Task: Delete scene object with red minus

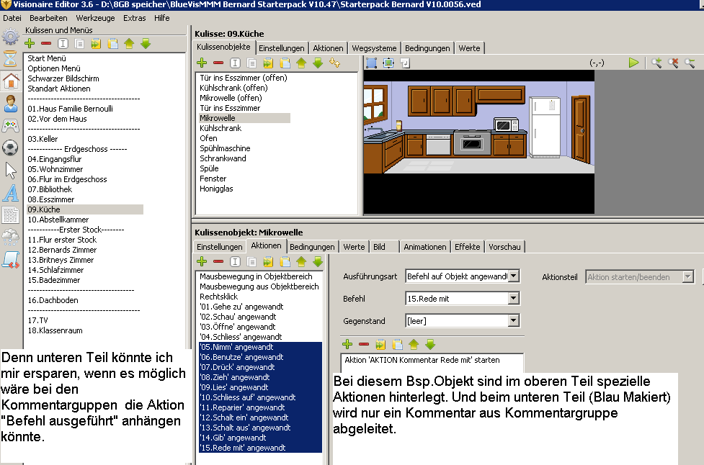Action: click(x=218, y=63)
